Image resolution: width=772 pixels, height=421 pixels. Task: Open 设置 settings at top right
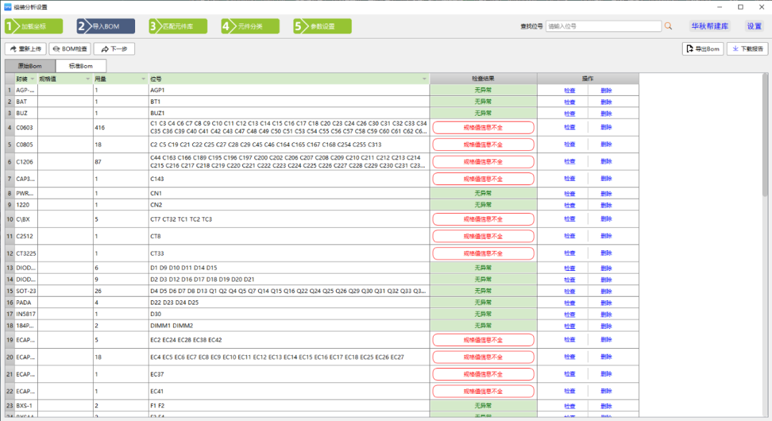tap(754, 26)
